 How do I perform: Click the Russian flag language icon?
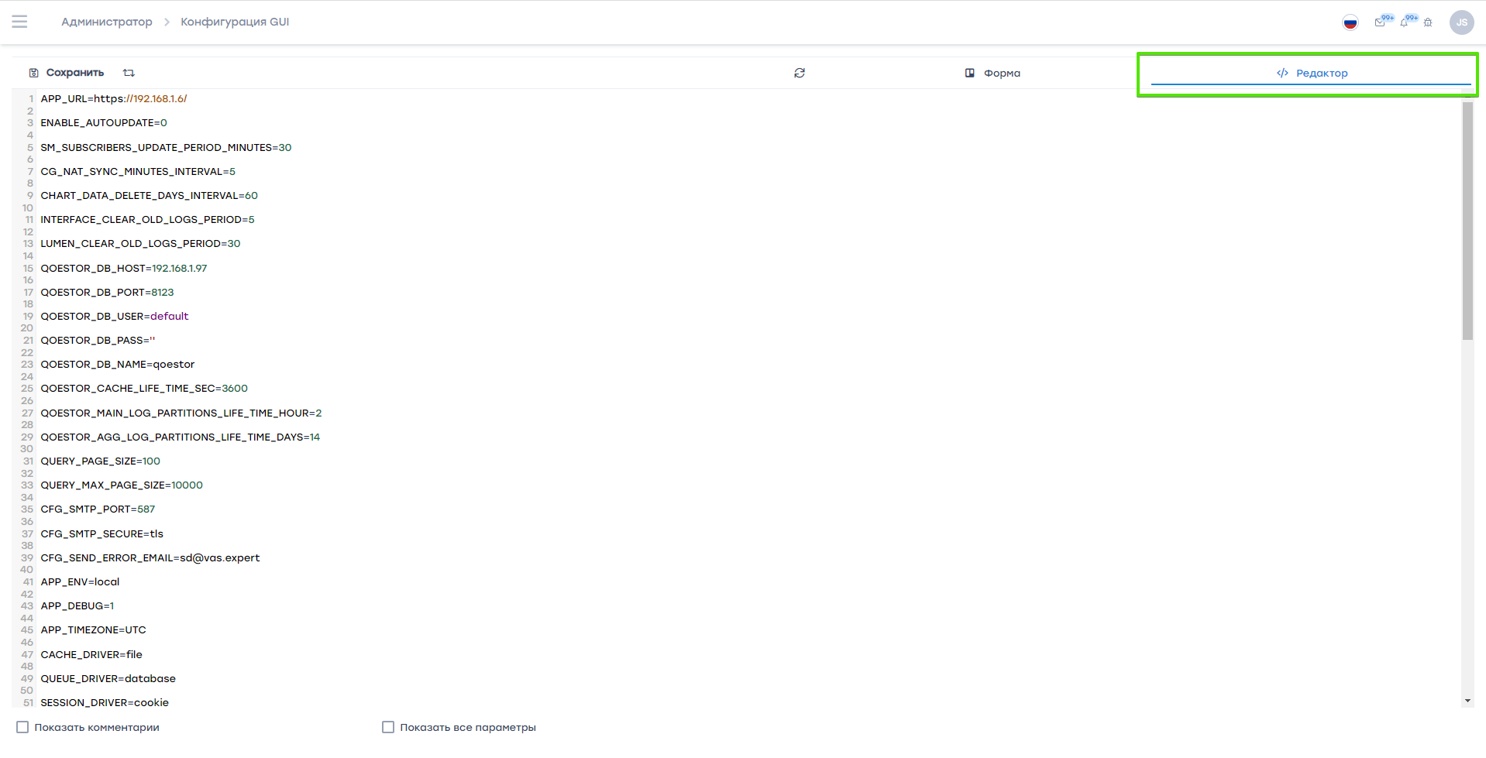1350,22
